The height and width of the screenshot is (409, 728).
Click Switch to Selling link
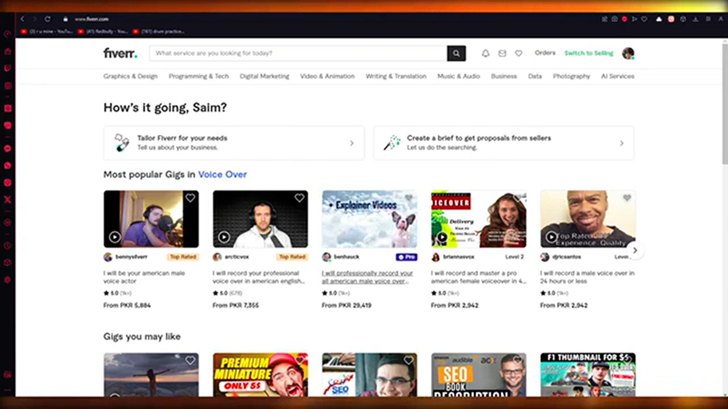click(x=589, y=53)
